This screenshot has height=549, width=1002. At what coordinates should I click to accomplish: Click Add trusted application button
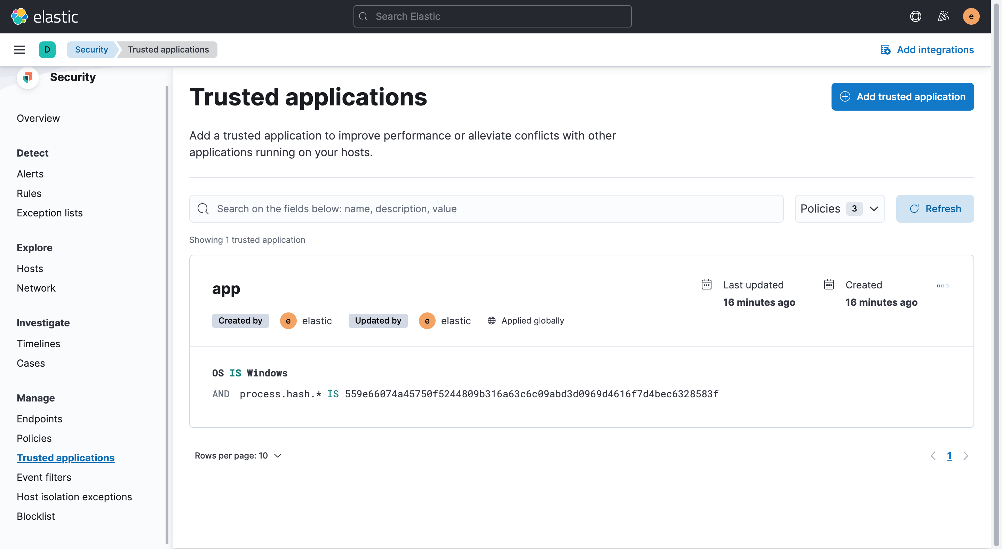902,97
